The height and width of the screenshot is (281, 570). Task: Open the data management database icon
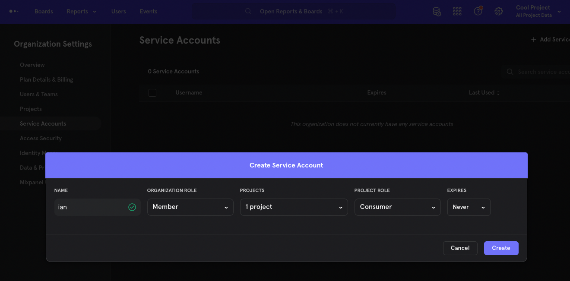click(x=437, y=11)
